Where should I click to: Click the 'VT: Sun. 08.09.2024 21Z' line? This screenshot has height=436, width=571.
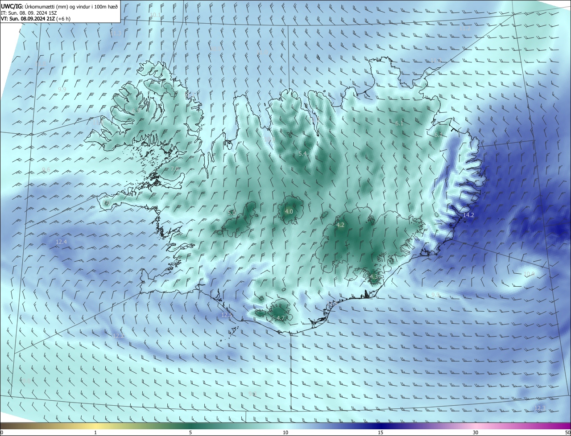coord(35,19)
